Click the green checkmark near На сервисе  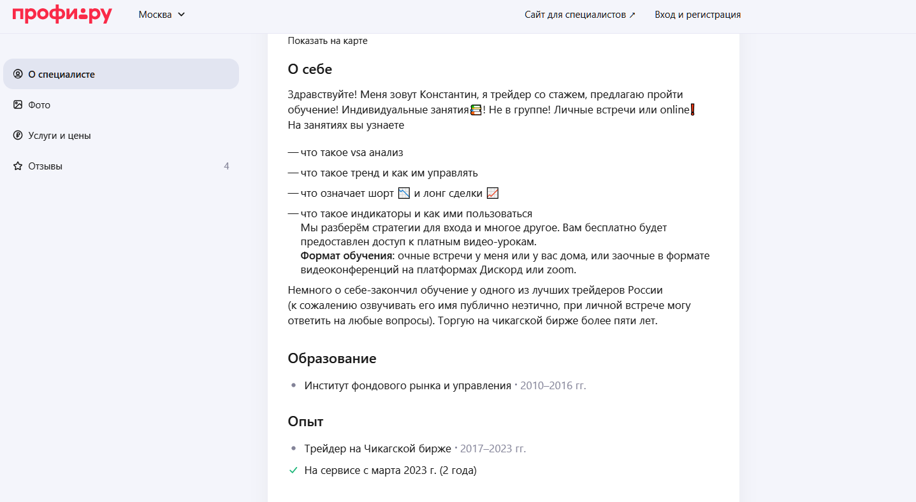tap(293, 471)
